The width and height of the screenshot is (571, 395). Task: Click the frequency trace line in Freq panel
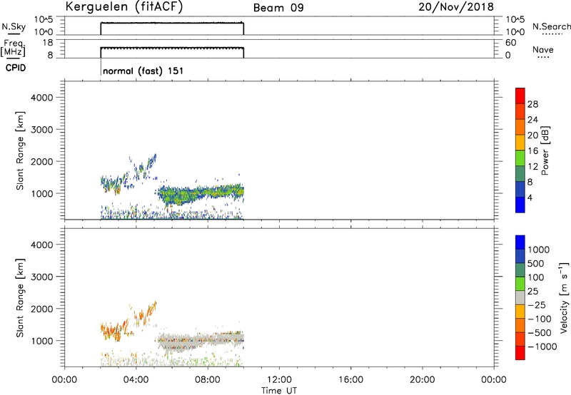click(x=172, y=48)
